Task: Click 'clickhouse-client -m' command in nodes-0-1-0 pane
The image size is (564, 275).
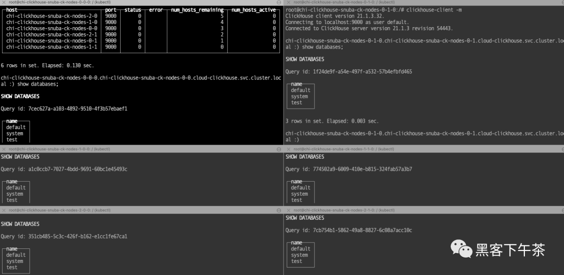Action: click(x=434, y=10)
